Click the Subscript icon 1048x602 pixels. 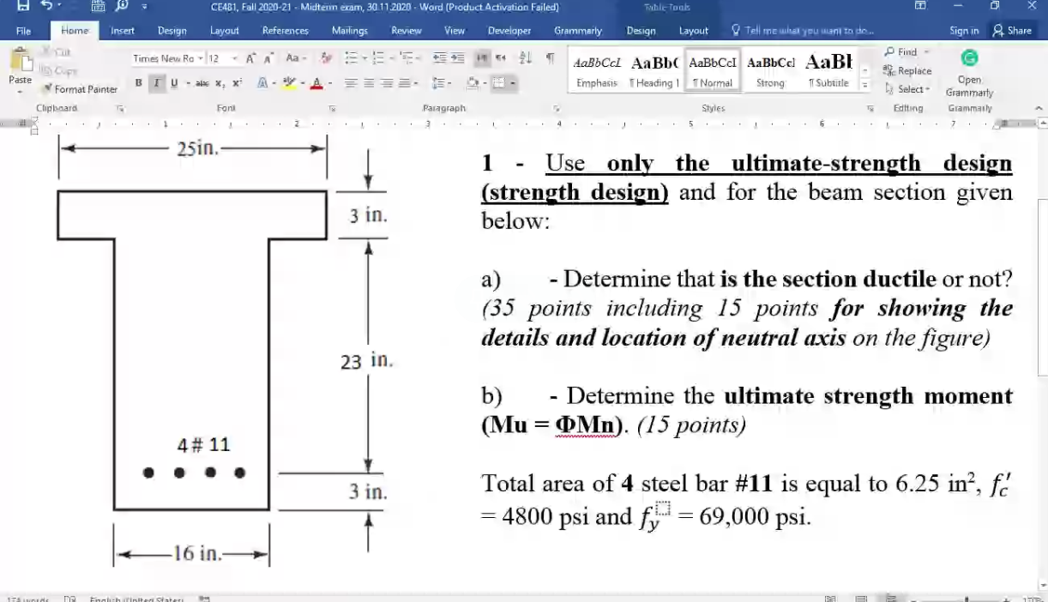point(220,83)
